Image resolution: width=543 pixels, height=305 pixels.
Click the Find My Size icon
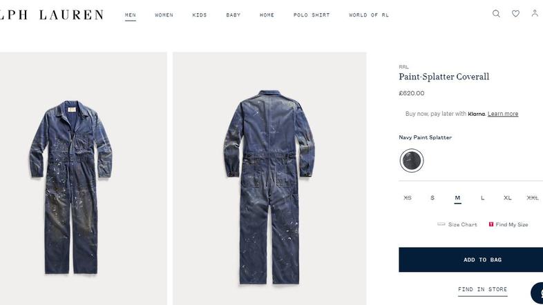[491, 224]
